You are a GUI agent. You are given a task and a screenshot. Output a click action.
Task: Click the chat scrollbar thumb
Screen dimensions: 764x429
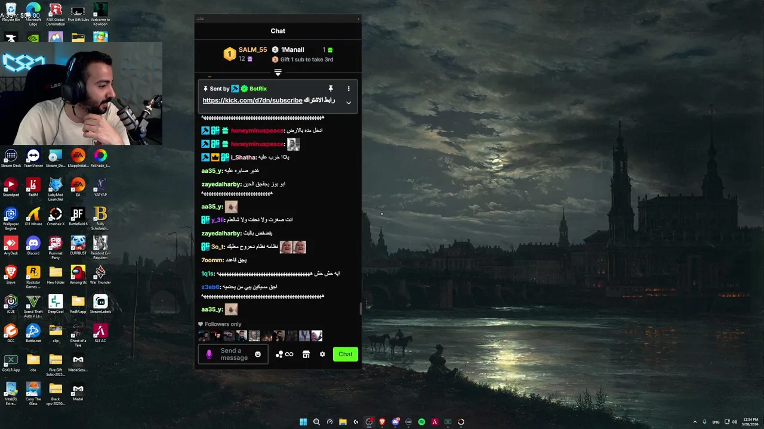[360, 308]
